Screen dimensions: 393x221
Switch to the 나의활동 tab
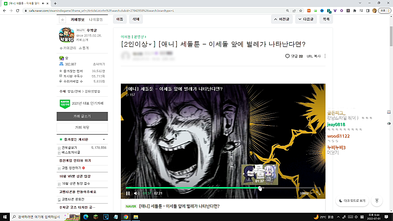click(x=96, y=20)
